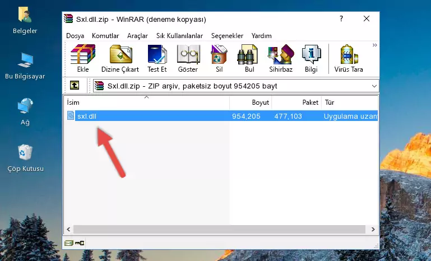Click the password key icon in status bar

click(x=80, y=243)
